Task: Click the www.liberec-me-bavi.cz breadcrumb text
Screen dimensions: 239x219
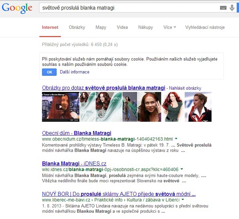Action: [111, 200]
